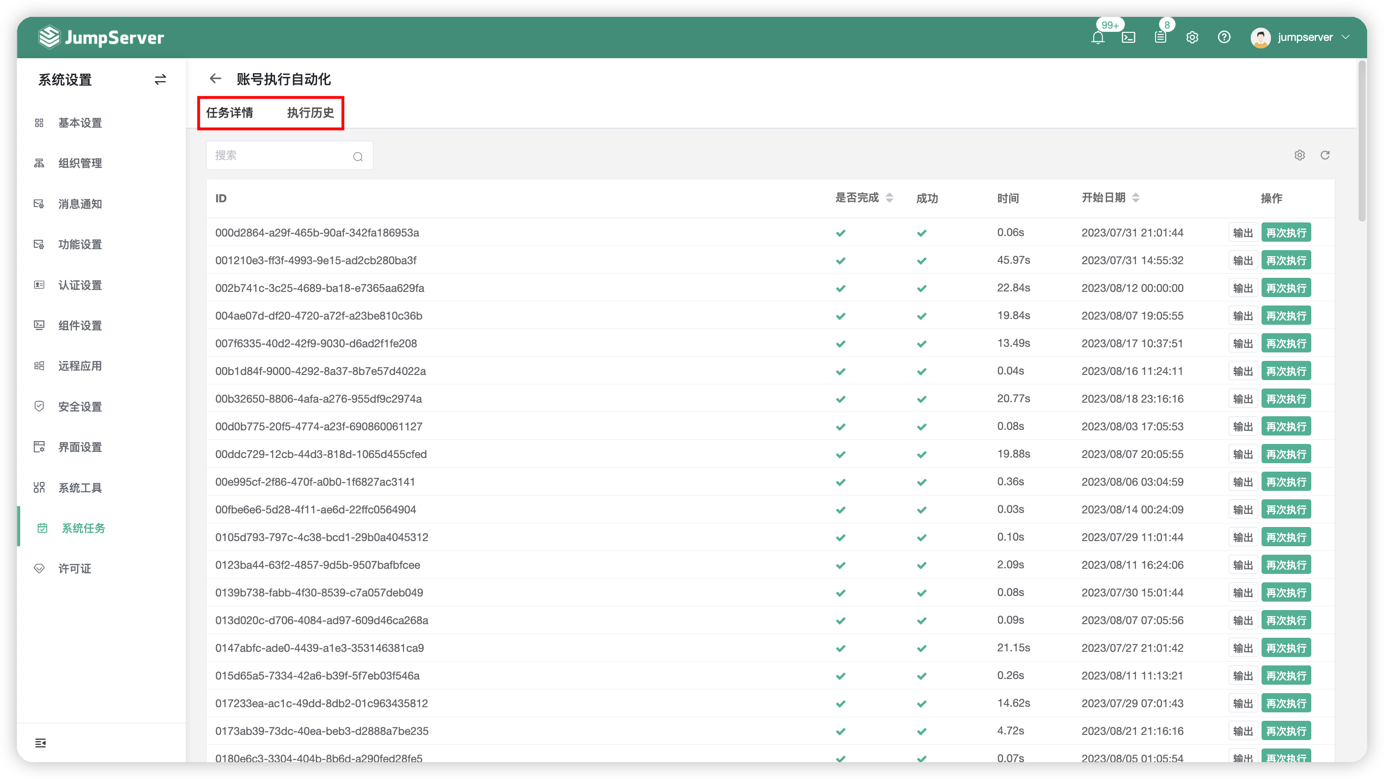Click the page vertical scrollbar
The width and height of the screenshot is (1384, 779).
(x=1362, y=141)
